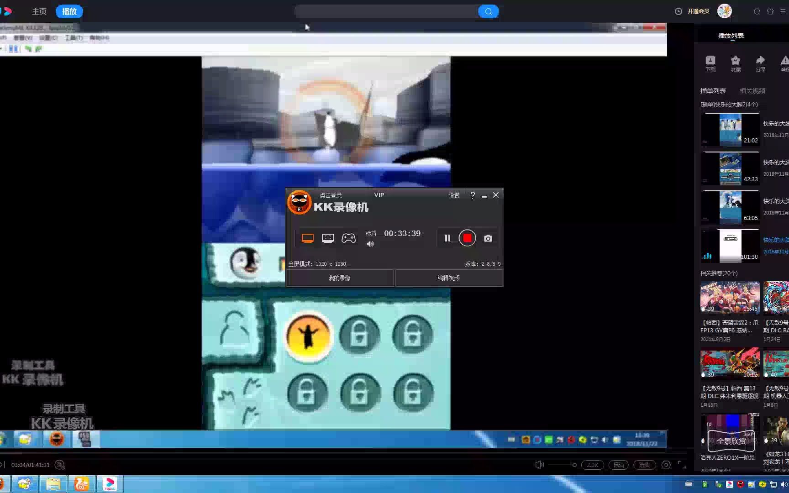Select KK recorder fullscreen mode icon
The height and width of the screenshot is (493, 789).
pos(307,238)
